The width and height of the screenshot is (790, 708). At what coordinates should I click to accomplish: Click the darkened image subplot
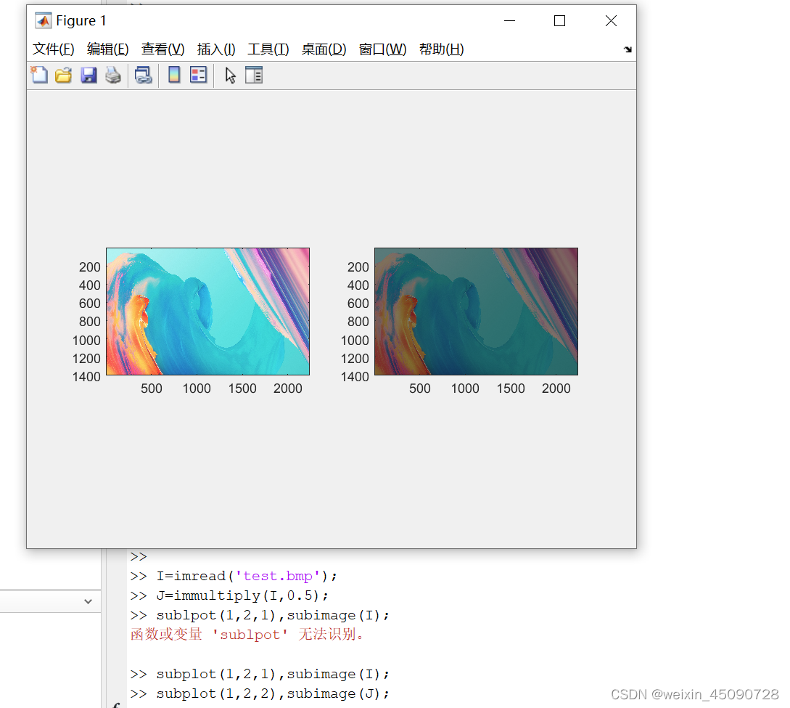[x=476, y=311]
